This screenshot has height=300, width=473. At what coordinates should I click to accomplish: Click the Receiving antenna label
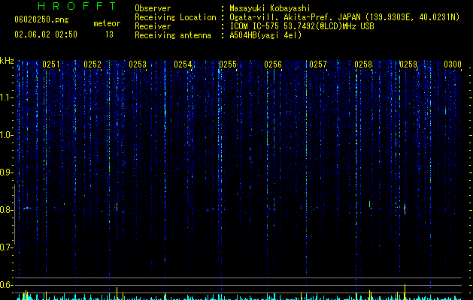coord(173,35)
